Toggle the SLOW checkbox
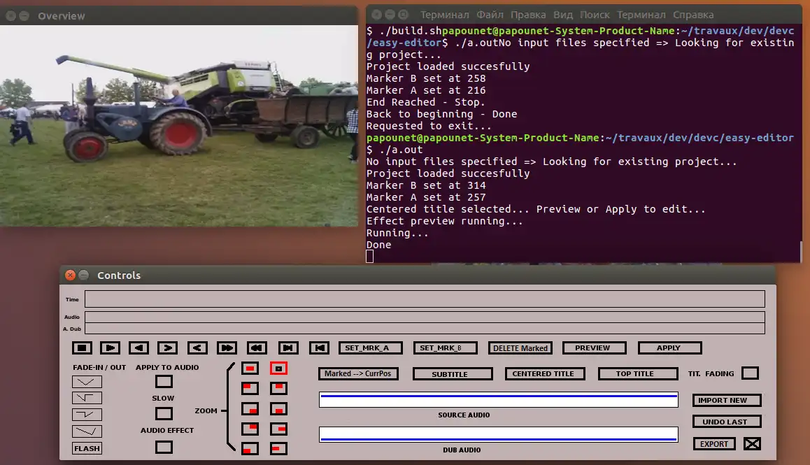The width and height of the screenshot is (810, 465). coord(164,413)
